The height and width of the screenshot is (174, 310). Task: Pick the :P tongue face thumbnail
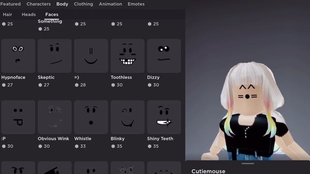click(x=18, y=117)
